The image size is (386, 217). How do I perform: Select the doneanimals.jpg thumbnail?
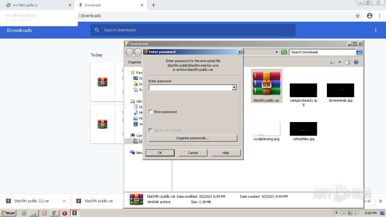[x=340, y=90]
